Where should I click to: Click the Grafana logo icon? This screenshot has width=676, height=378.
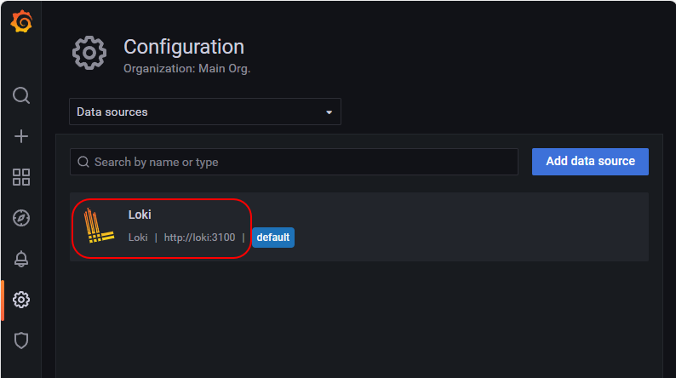pyautogui.click(x=21, y=21)
